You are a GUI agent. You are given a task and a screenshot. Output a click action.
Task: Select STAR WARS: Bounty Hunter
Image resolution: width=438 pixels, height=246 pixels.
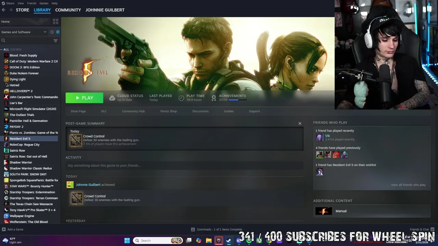(x=31, y=186)
